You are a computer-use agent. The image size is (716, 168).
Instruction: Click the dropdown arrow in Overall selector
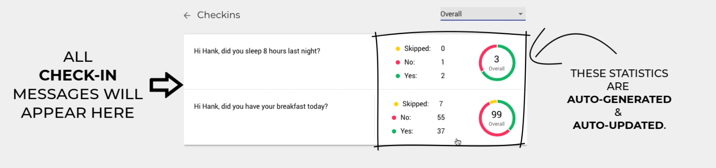point(520,14)
